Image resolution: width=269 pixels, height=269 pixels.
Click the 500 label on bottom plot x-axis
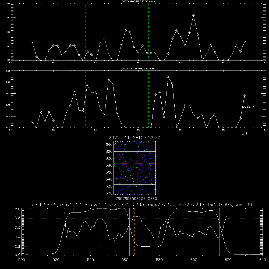coord(22,260)
